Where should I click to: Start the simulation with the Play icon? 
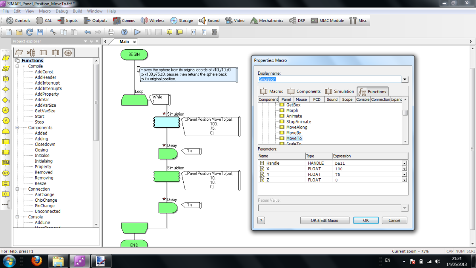click(x=137, y=33)
